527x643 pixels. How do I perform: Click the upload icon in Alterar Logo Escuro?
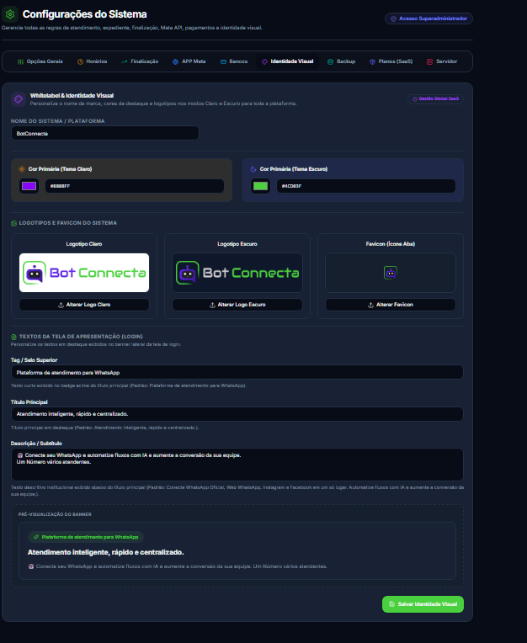(212, 305)
